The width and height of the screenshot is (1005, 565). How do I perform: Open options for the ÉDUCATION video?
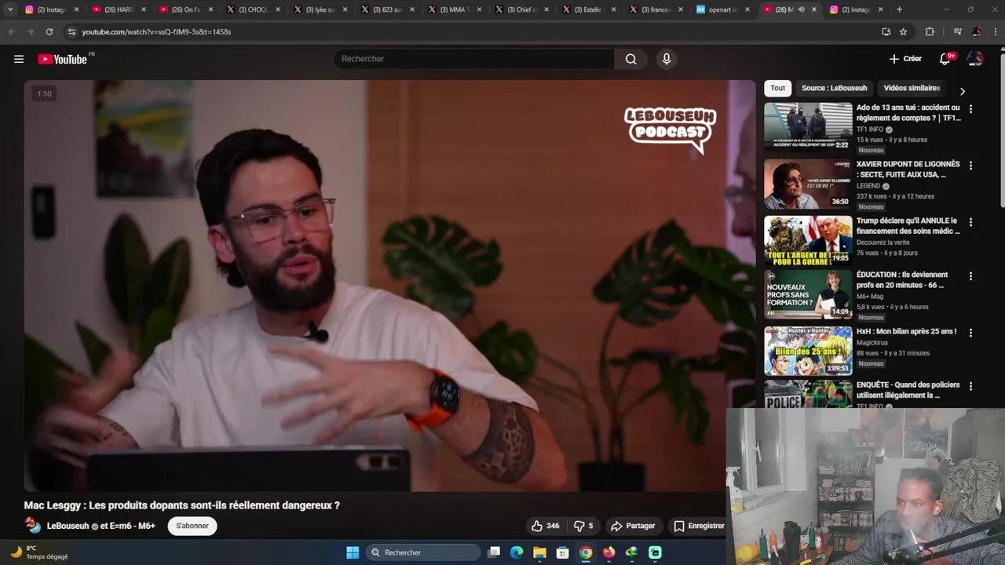coord(970,276)
